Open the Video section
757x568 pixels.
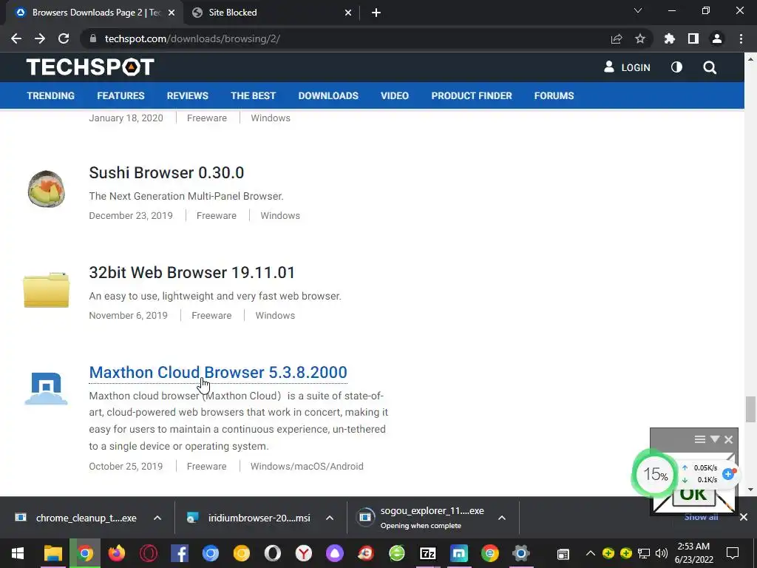395,95
